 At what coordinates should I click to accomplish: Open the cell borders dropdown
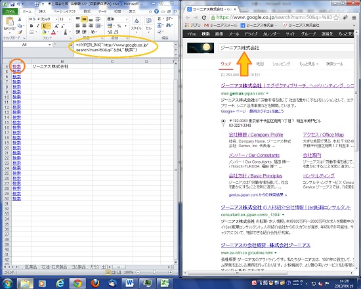click(36, 32)
